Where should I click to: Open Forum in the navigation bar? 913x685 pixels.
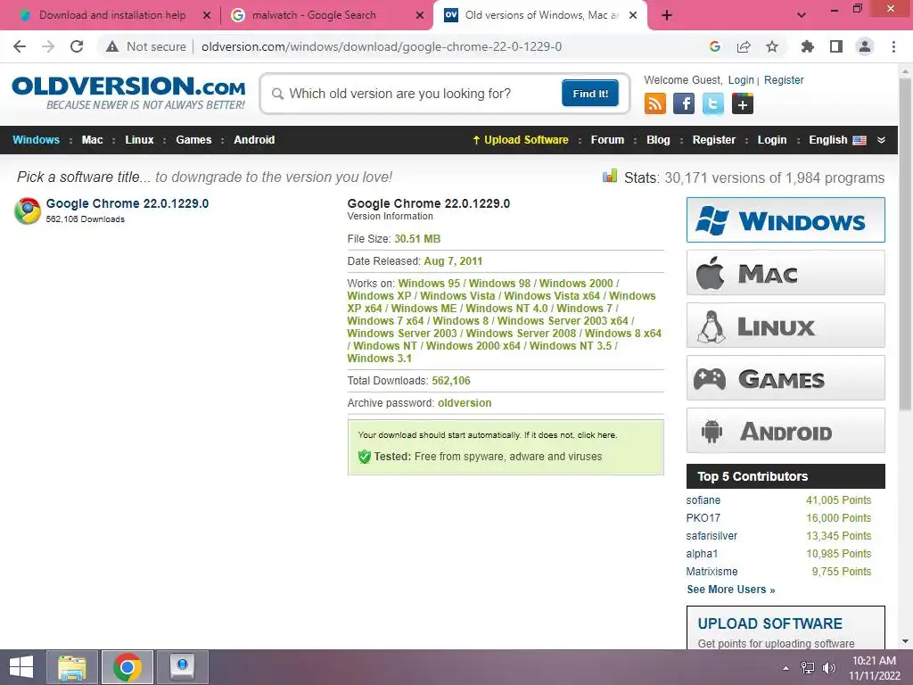coord(607,140)
